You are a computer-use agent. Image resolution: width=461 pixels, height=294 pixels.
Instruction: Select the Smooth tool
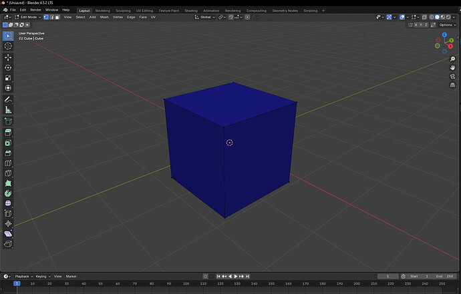tap(8, 203)
